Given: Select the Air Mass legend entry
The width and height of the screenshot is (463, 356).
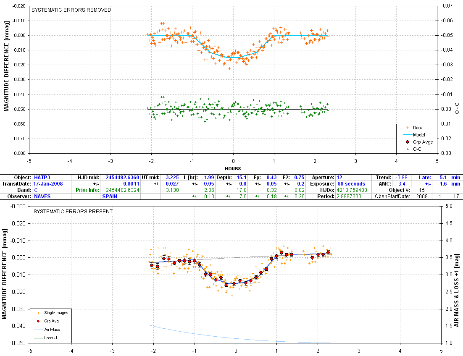Looking at the screenshot, I should coord(52,330).
